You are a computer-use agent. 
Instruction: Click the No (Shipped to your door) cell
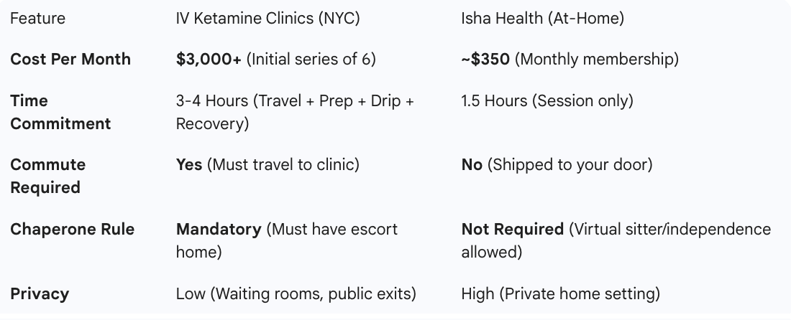pos(557,165)
